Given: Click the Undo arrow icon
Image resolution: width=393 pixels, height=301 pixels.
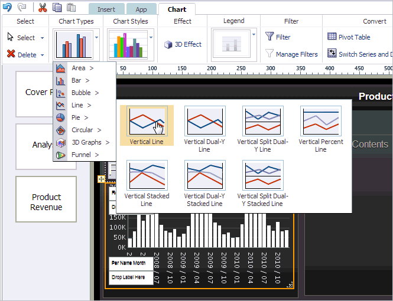Looking at the screenshot, I should click(7, 7).
